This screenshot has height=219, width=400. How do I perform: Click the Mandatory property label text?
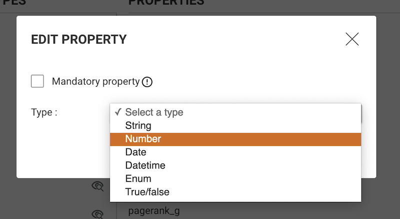(x=96, y=81)
